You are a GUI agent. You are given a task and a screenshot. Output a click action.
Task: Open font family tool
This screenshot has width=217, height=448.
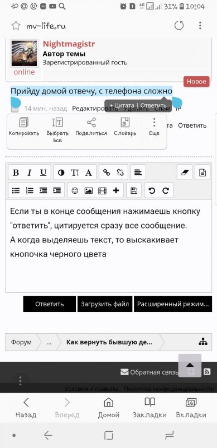coord(89,172)
